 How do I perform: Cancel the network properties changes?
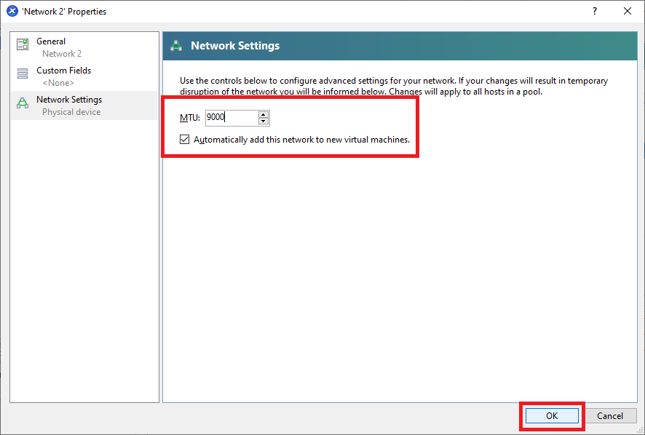(610, 416)
